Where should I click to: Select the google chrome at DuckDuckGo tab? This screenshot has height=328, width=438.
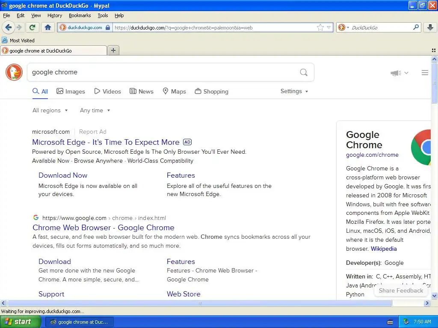pyautogui.click(x=53, y=50)
